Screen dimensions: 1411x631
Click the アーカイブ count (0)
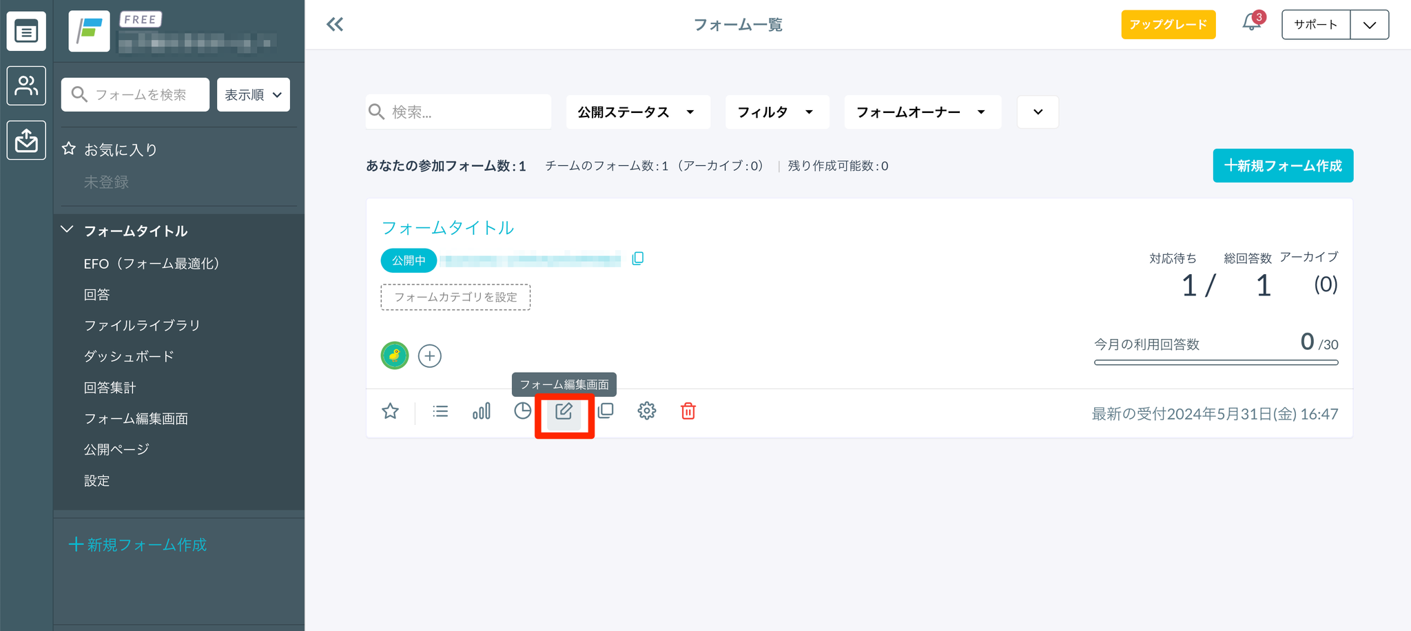[1326, 285]
